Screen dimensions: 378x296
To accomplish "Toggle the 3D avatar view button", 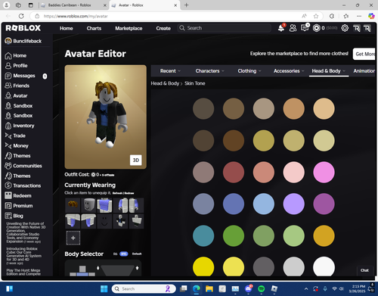I will coord(136,160).
